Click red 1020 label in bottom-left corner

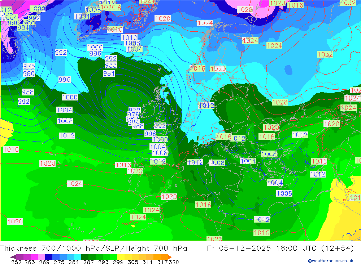point(15,222)
